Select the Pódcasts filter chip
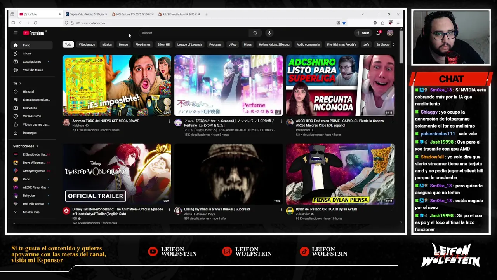This screenshot has width=497, height=280. click(x=215, y=44)
